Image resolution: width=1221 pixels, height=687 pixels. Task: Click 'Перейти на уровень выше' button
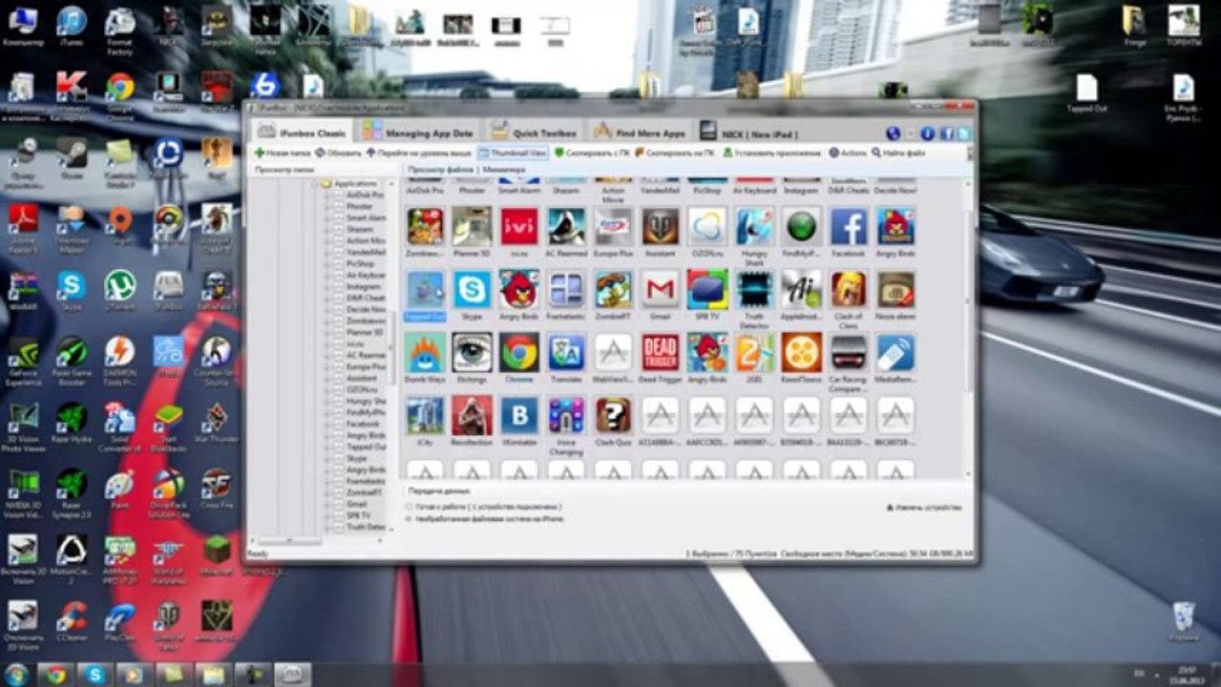coord(419,153)
